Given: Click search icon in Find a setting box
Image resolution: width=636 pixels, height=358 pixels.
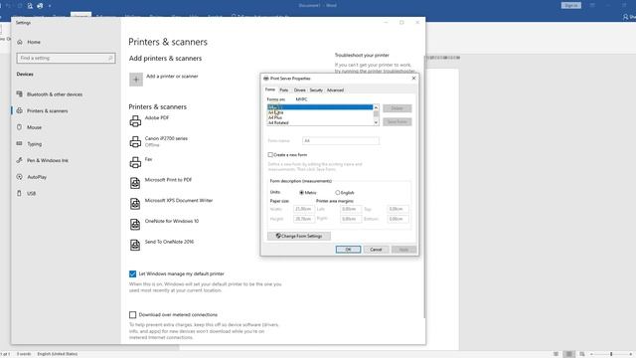Looking at the screenshot, I should (110, 58).
